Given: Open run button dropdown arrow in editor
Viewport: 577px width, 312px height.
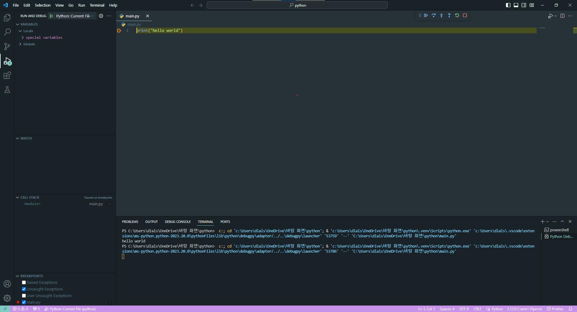Looking at the screenshot, I should [x=555, y=16].
